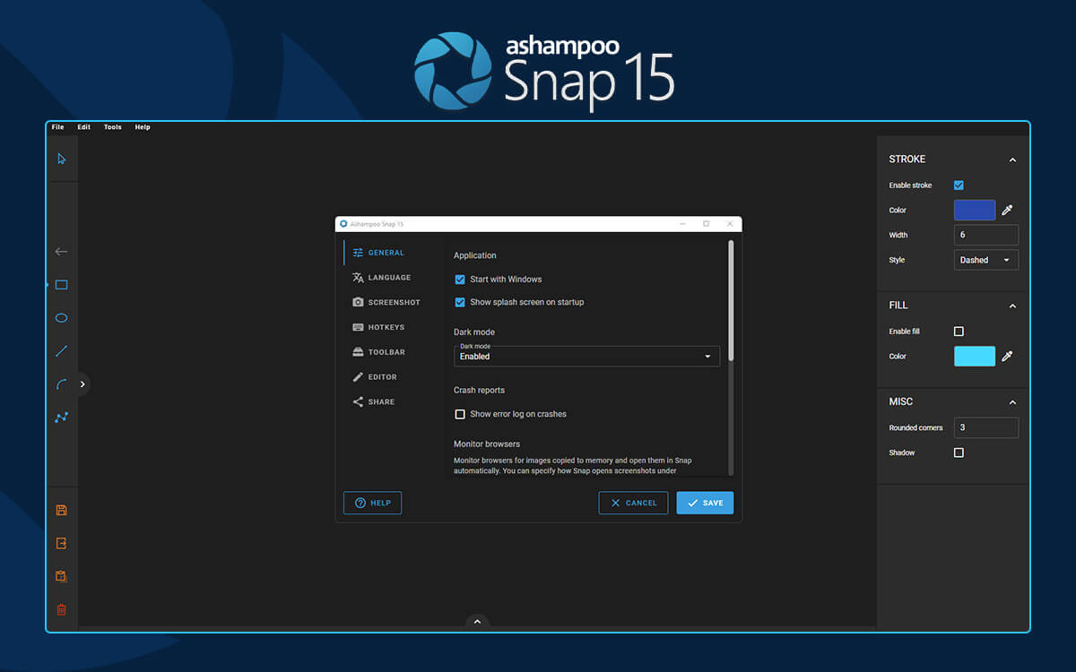Select the straight Line tool

point(62,351)
